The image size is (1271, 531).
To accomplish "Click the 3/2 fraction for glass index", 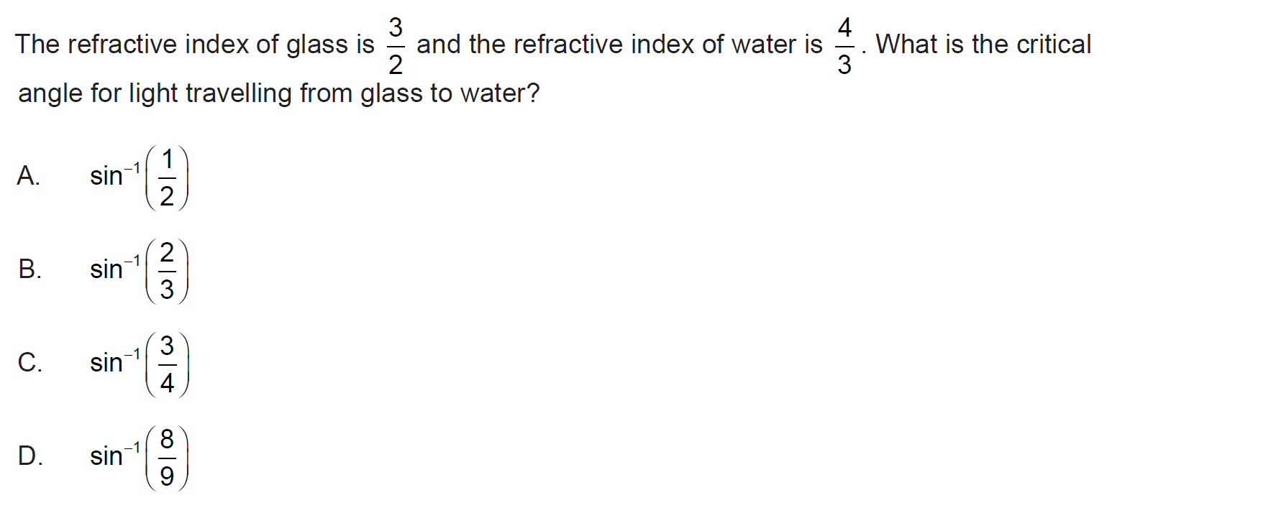I will pyautogui.click(x=395, y=46).
